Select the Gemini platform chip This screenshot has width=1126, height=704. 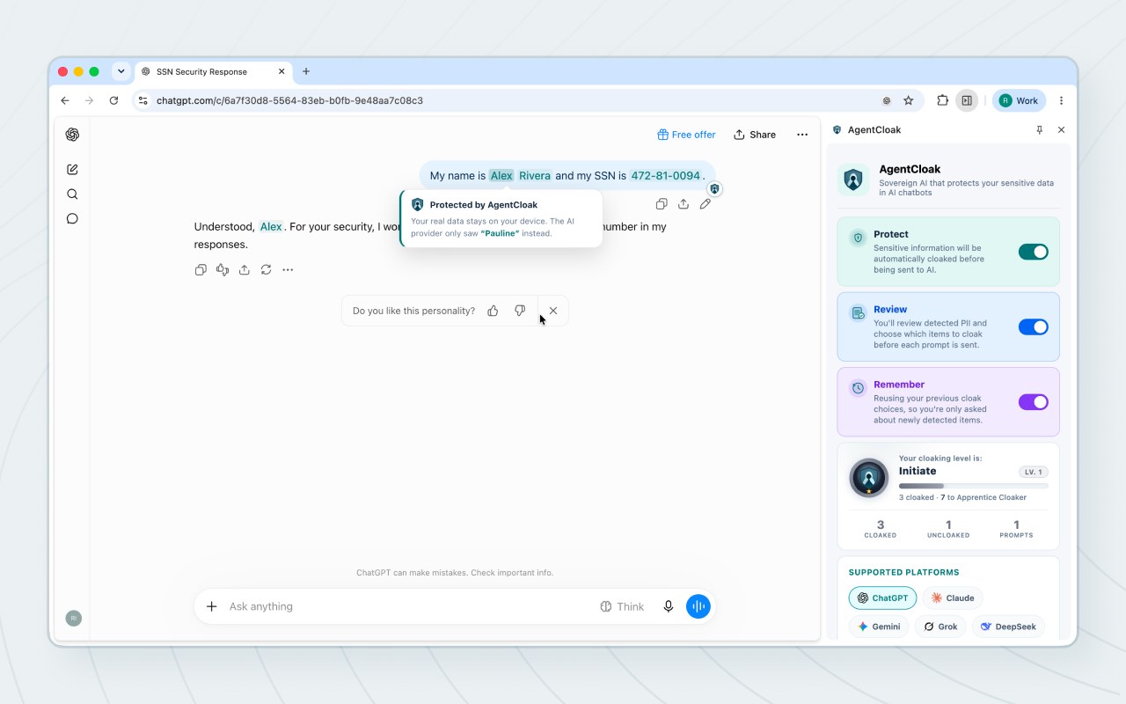(x=879, y=627)
